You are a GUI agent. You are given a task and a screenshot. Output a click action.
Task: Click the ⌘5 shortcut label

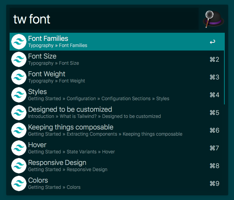tap(214, 113)
